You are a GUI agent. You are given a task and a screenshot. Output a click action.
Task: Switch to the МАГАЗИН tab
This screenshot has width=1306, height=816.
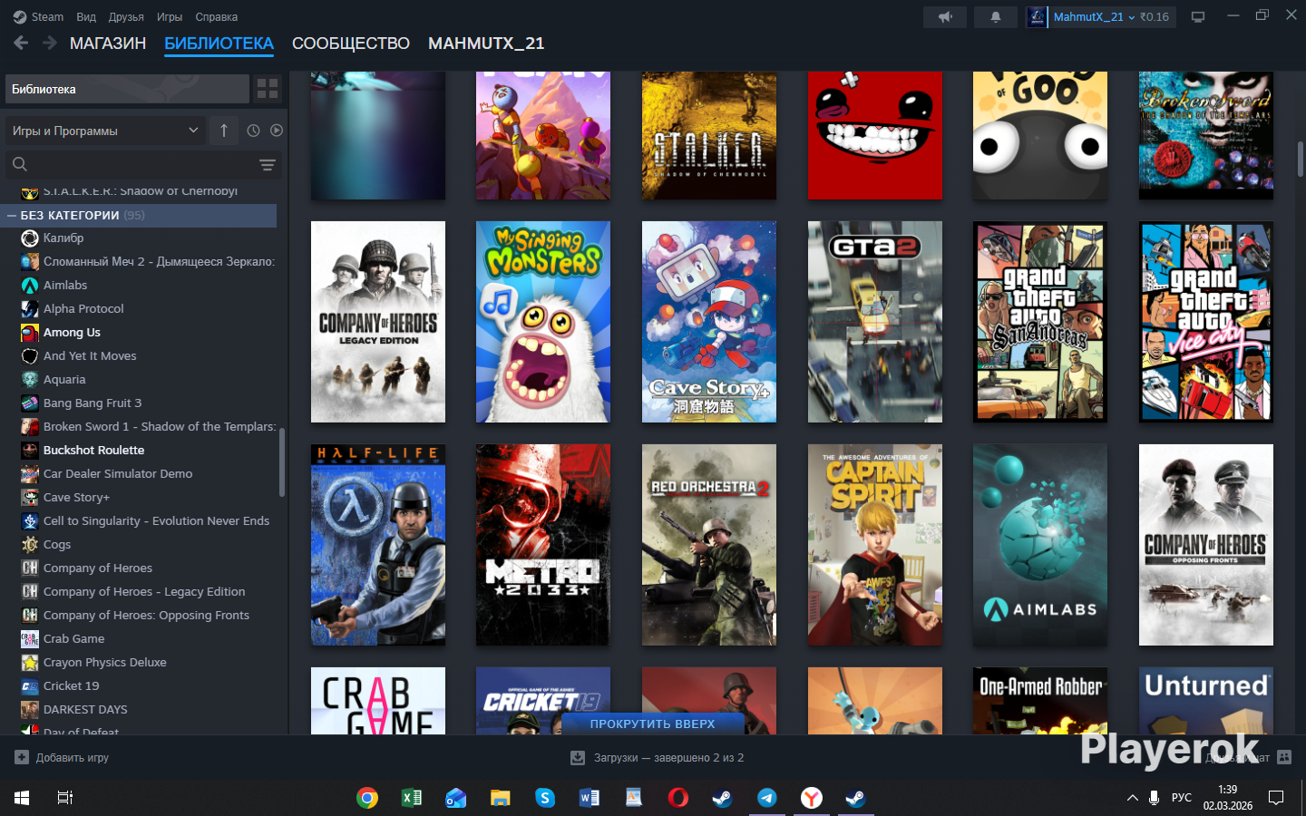tap(108, 44)
